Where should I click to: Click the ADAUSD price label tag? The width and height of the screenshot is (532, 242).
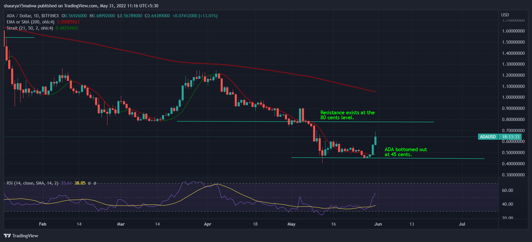pos(488,137)
